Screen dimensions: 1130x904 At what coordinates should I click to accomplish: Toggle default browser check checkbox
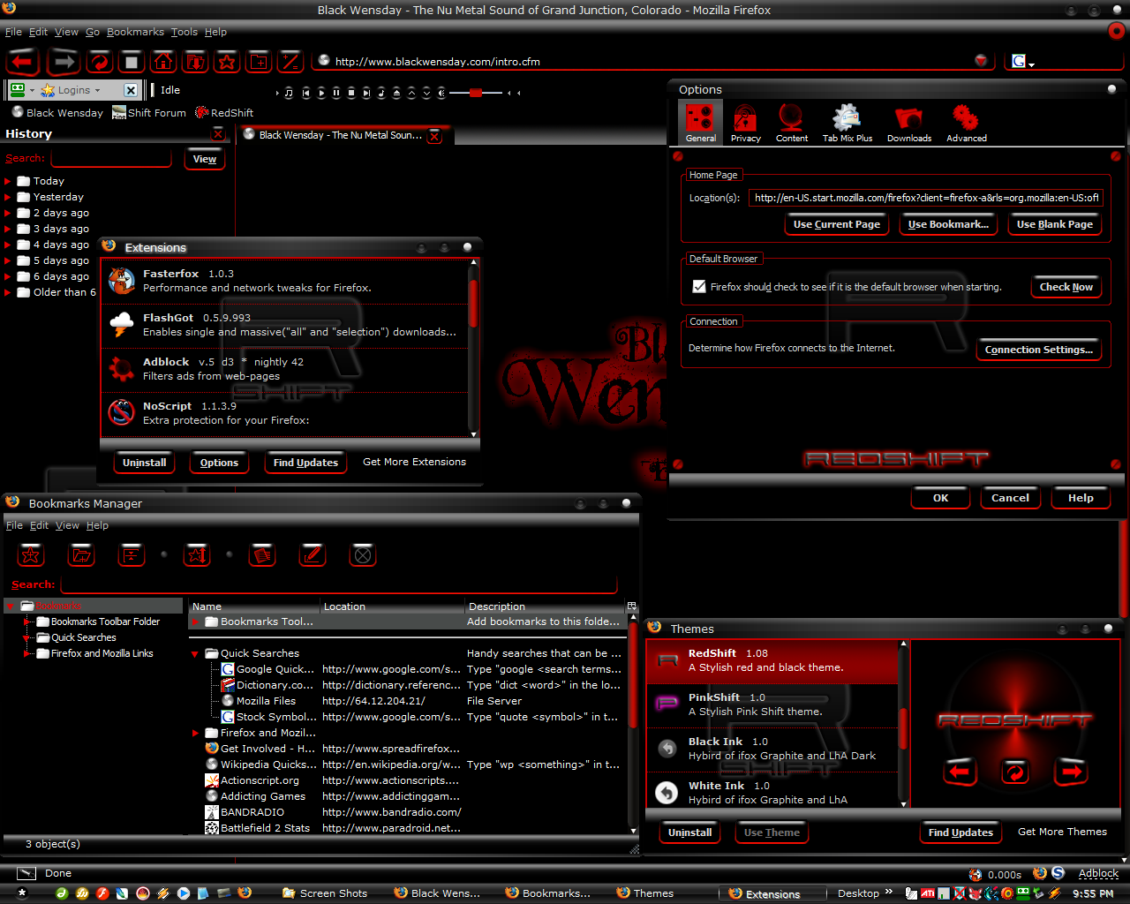[699, 287]
